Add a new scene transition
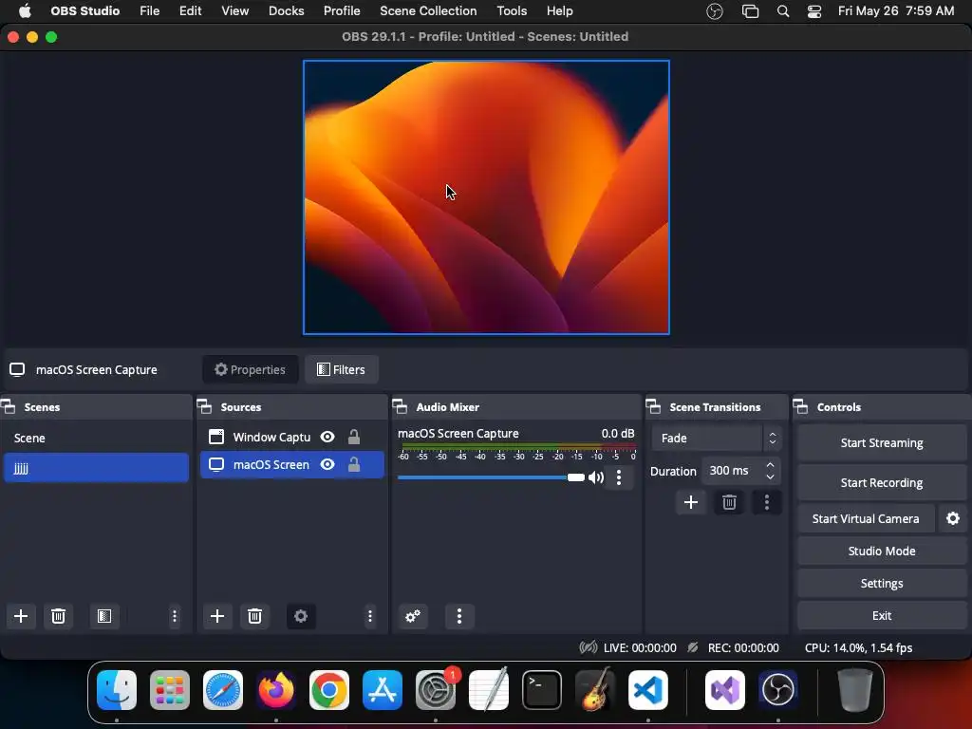The height and width of the screenshot is (729, 972). (691, 502)
